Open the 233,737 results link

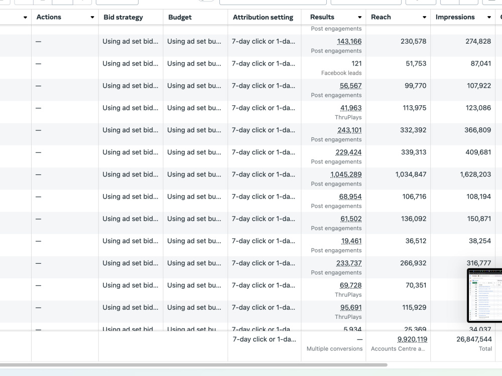pyautogui.click(x=349, y=263)
